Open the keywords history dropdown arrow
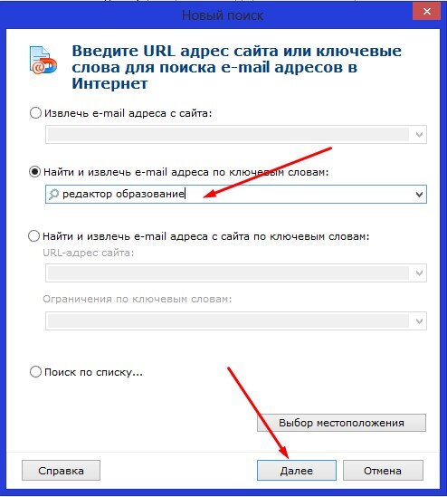The width and height of the screenshot is (447, 497). pyautogui.click(x=419, y=195)
